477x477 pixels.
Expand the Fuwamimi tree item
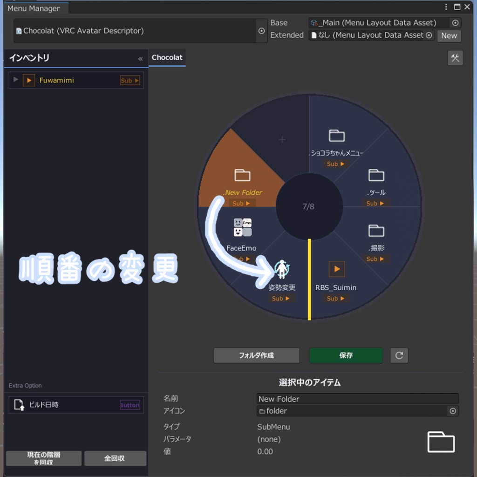(x=15, y=80)
